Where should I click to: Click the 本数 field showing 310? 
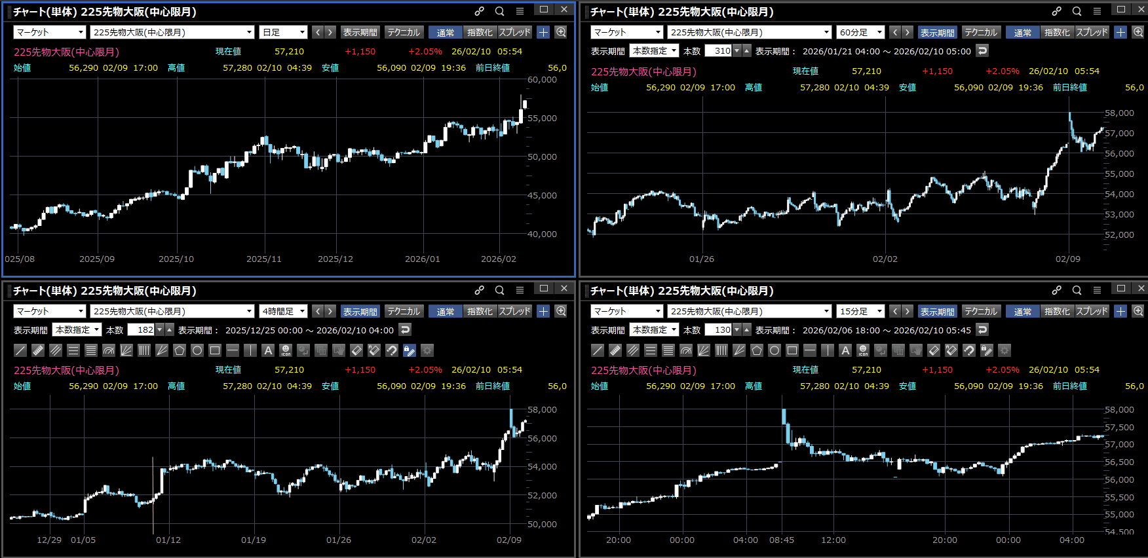[718, 50]
